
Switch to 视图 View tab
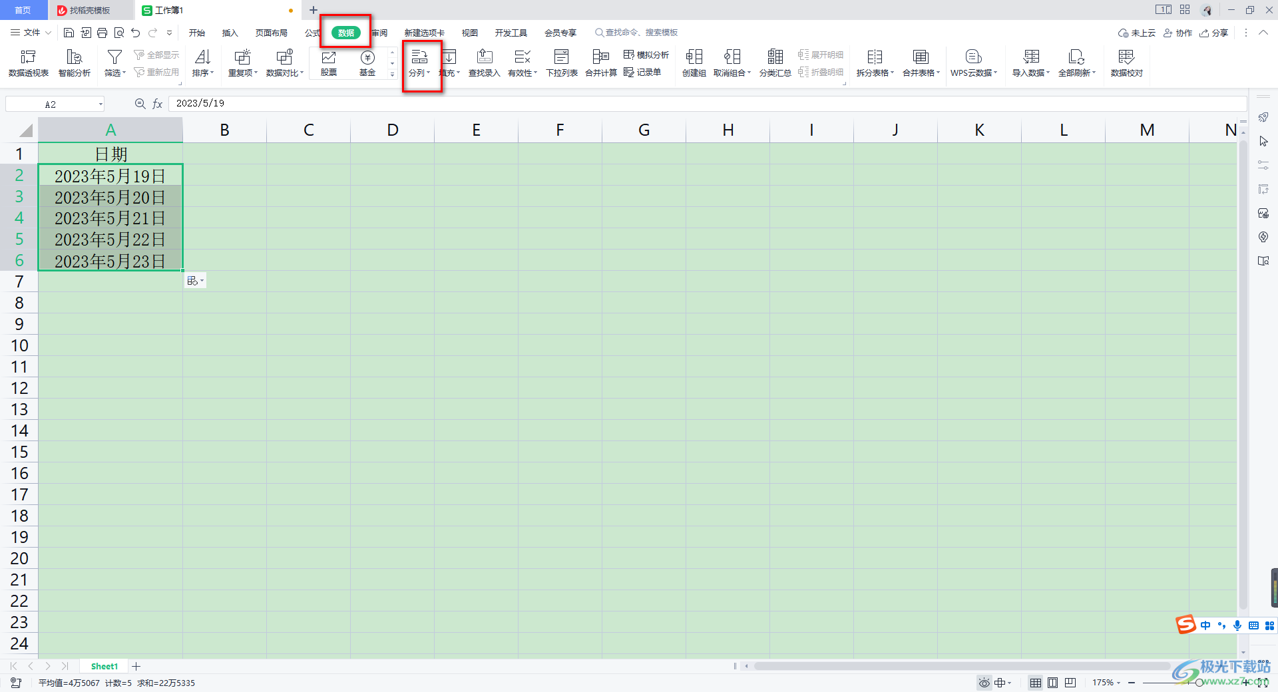[x=470, y=33]
